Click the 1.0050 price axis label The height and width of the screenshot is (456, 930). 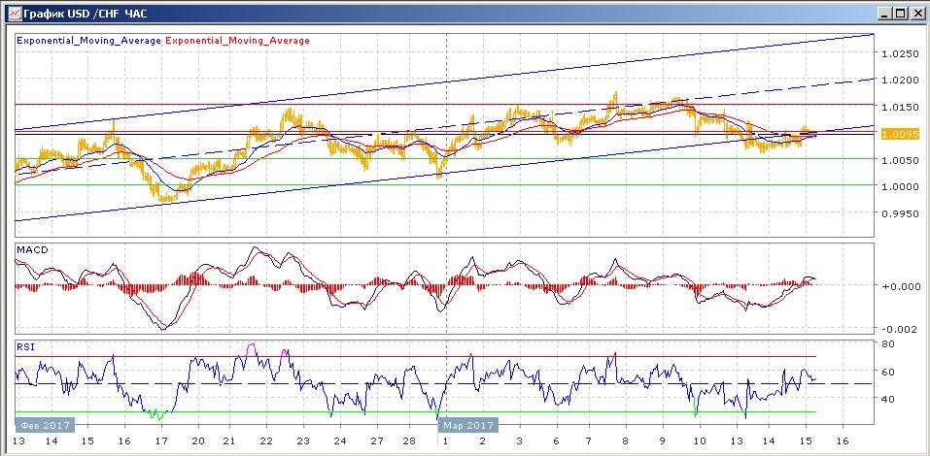900,159
